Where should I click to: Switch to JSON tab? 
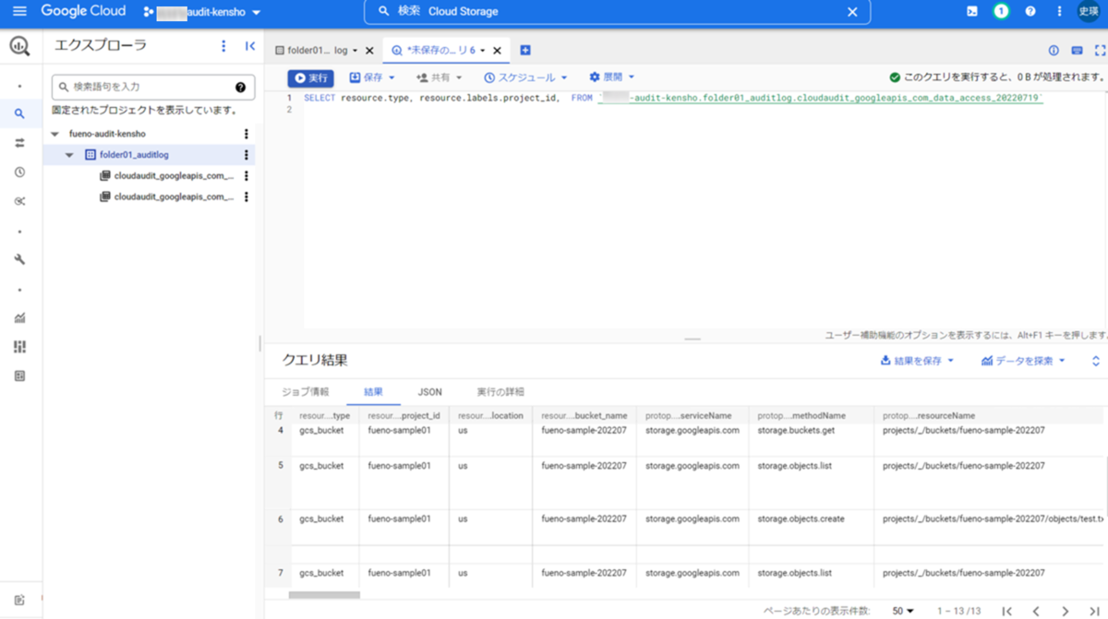430,392
